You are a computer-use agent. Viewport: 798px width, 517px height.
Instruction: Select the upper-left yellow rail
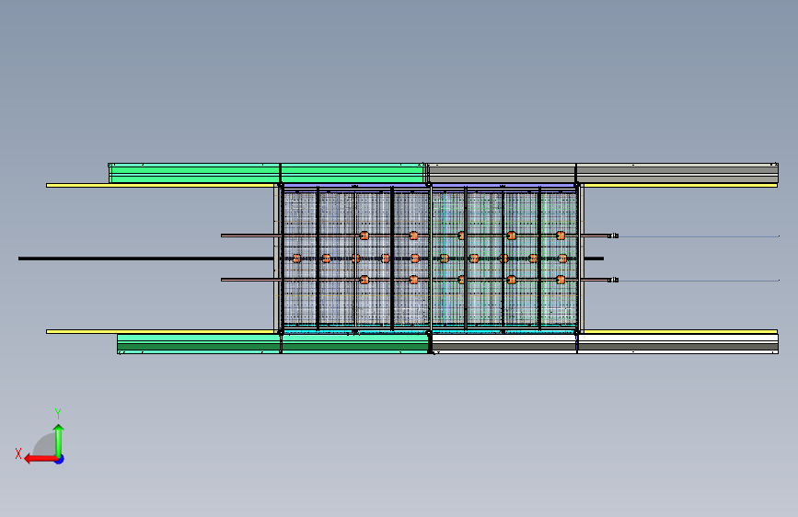160,185
